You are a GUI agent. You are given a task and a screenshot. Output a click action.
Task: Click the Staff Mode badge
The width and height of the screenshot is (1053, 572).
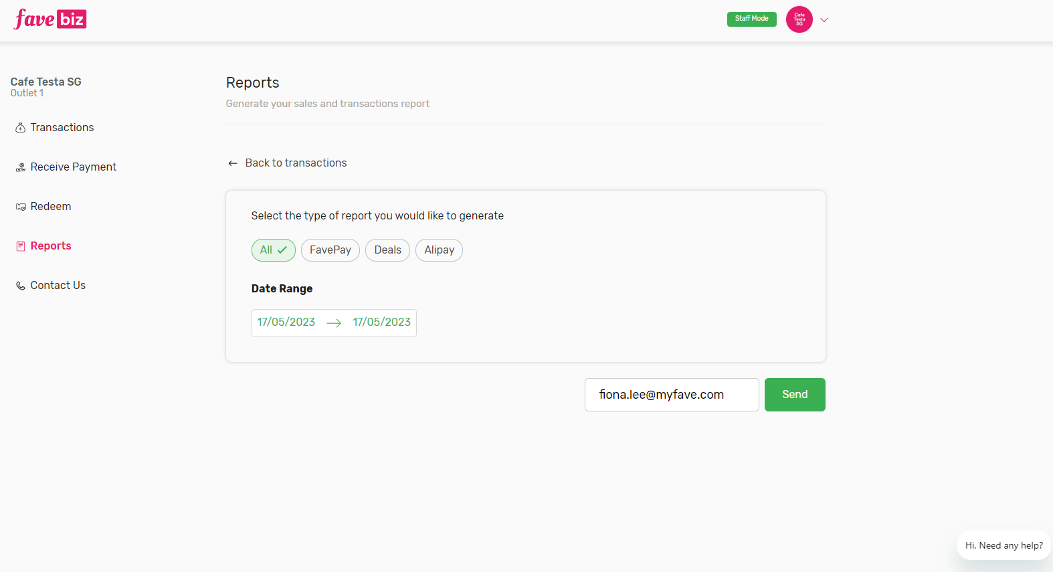[x=752, y=19]
